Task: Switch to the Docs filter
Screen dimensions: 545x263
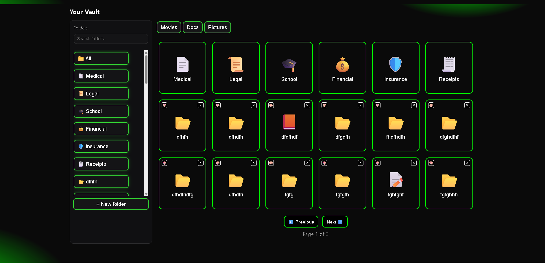Action: [x=193, y=27]
